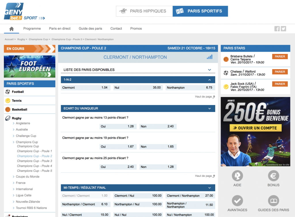295x217 pixels.
Task: Select Non 2.40 for 13 points
Action: click(x=158, y=126)
